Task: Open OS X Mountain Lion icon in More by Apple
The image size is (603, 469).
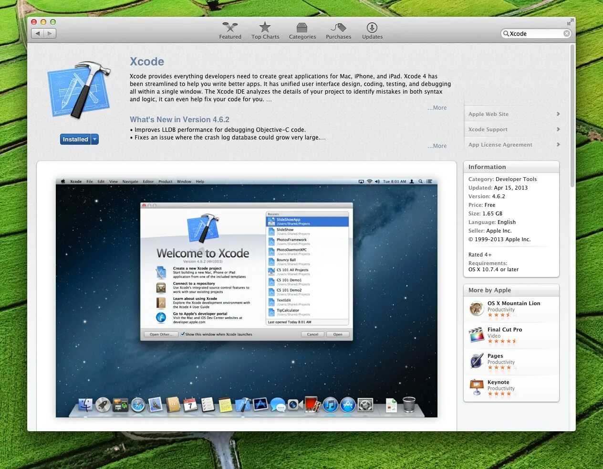Action: coord(476,309)
